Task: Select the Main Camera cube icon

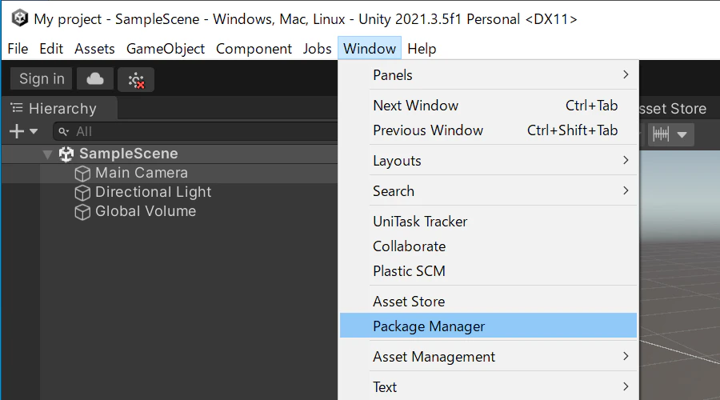Action: click(82, 174)
